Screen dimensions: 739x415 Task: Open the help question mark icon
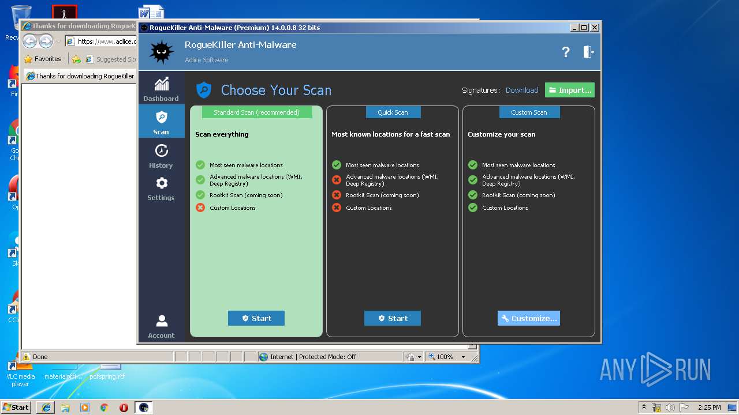[x=566, y=52]
